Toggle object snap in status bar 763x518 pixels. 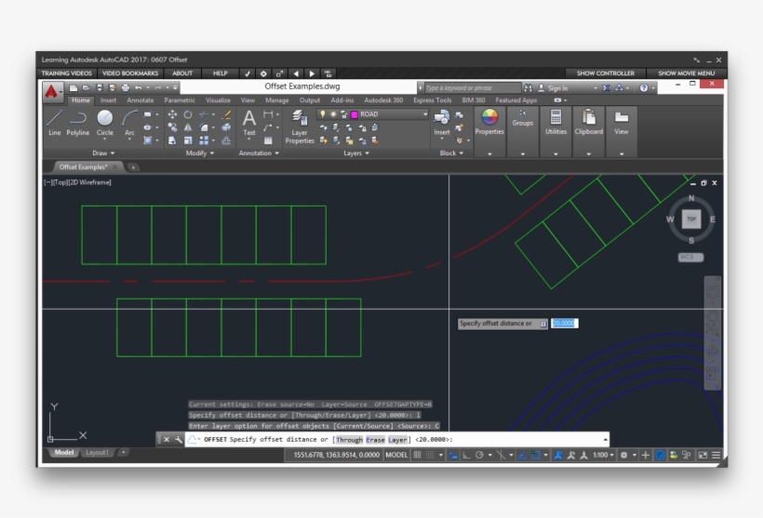tap(535, 456)
